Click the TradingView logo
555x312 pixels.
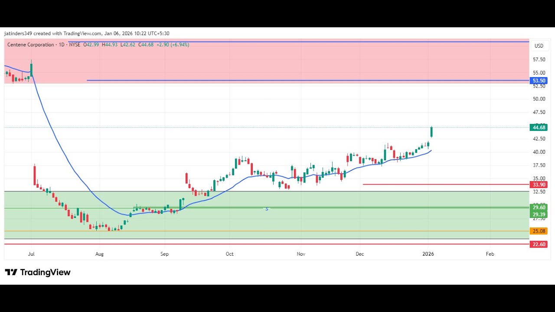tap(38, 272)
